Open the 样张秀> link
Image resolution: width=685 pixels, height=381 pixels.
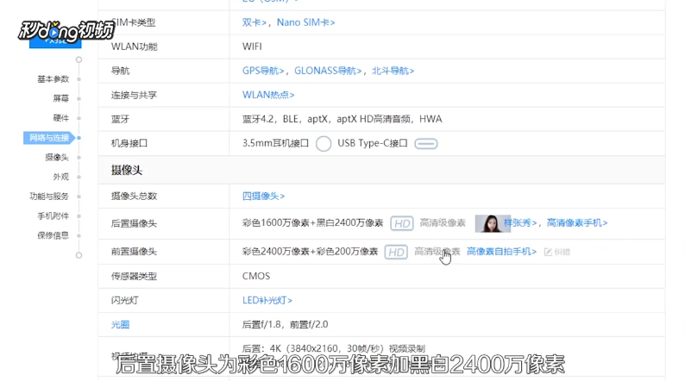[520, 223]
